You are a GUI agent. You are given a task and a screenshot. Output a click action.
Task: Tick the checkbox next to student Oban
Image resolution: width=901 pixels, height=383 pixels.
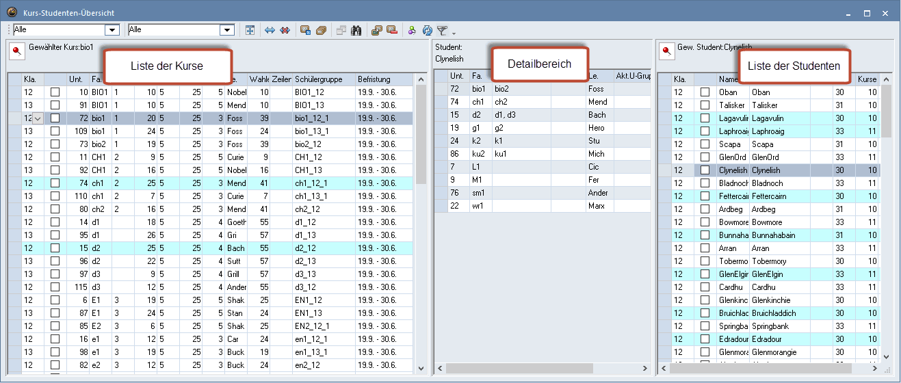pyautogui.click(x=705, y=92)
